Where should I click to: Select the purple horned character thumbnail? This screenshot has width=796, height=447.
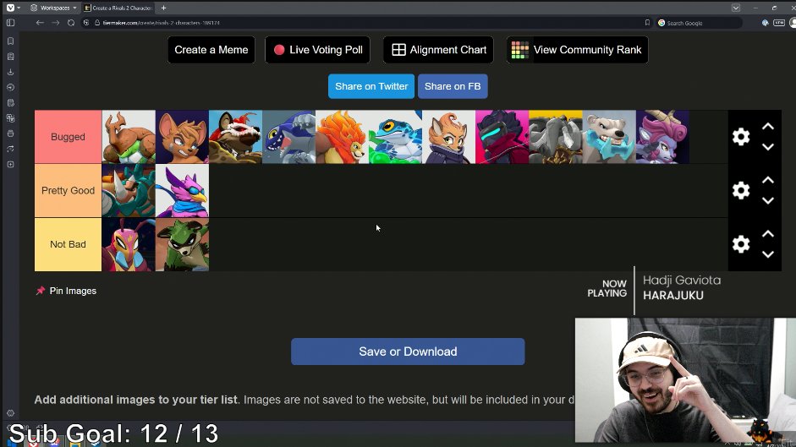(x=662, y=137)
